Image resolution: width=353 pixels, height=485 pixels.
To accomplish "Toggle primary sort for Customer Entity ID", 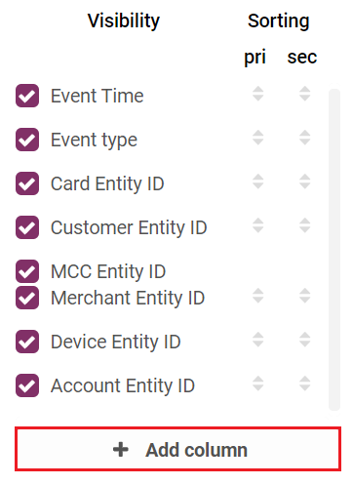I will point(258,225).
